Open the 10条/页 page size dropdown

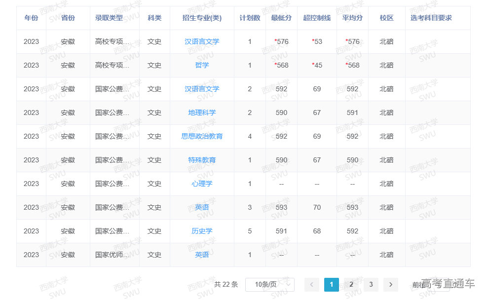(269, 284)
